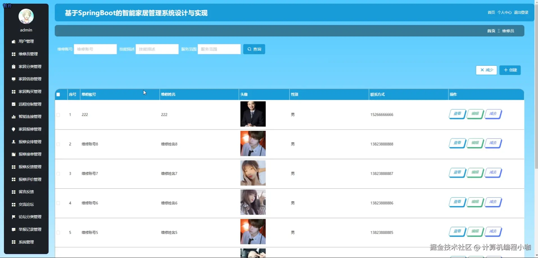Open 编辑 for 维修账号6

tap(475, 202)
